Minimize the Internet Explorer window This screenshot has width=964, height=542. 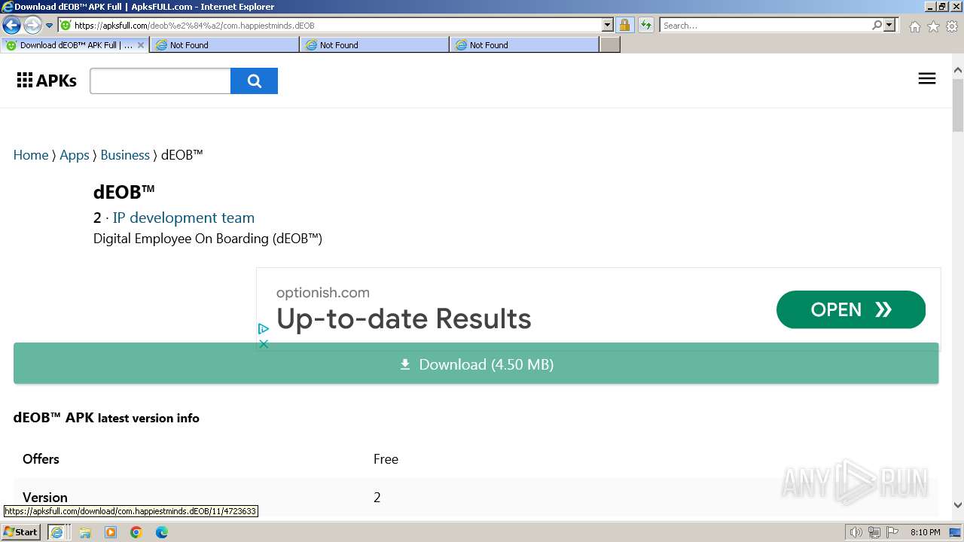pyautogui.click(x=929, y=7)
